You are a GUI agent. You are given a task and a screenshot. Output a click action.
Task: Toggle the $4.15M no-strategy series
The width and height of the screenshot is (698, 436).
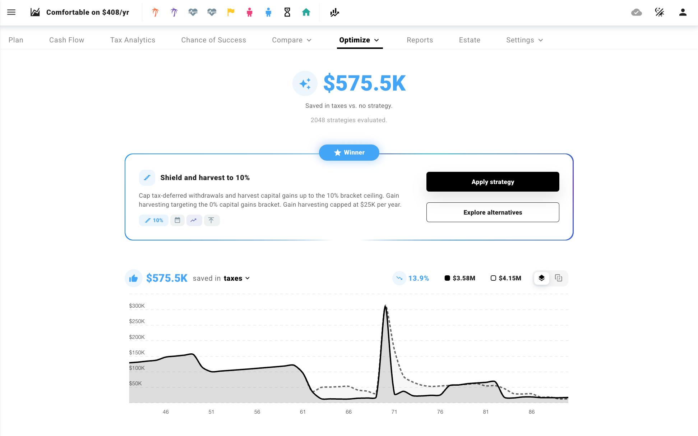[506, 278]
